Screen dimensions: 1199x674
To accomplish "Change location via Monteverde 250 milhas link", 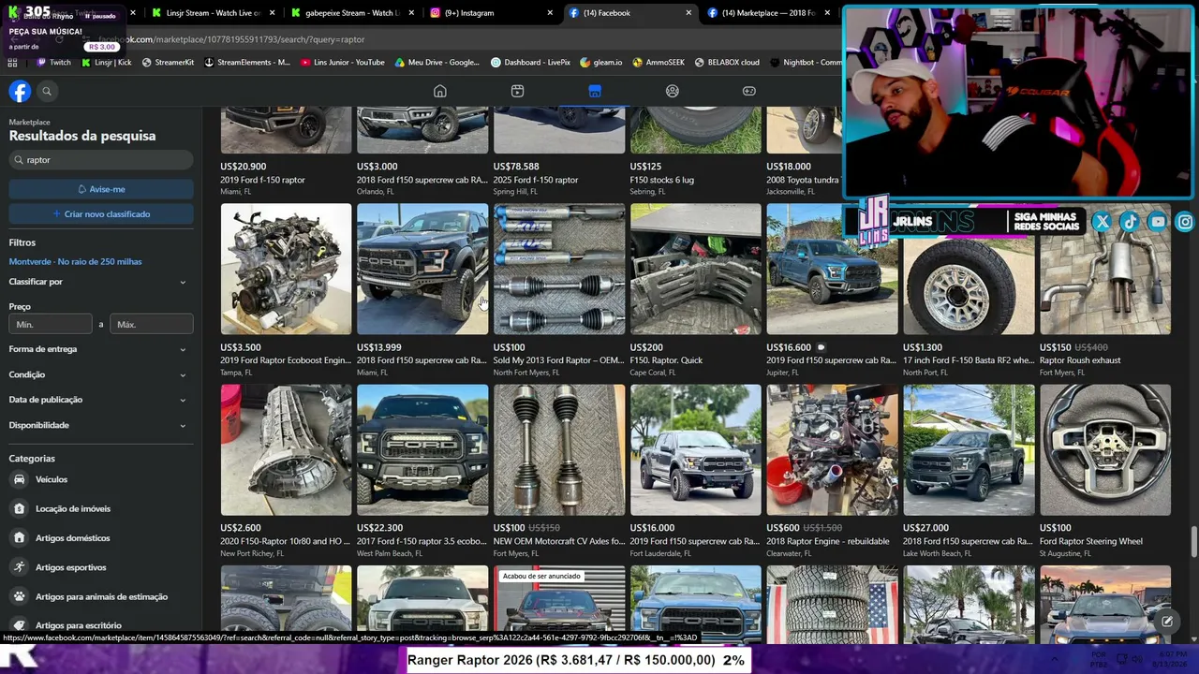I will [76, 262].
